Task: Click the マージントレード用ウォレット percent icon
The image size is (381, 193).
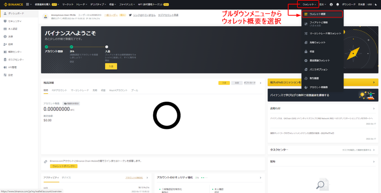Action: tap(306, 33)
